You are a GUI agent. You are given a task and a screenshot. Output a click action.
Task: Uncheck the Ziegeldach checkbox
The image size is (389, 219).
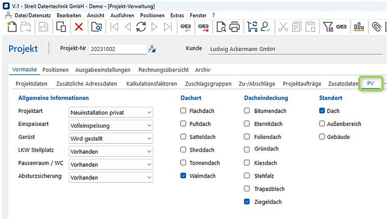(247, 202)
